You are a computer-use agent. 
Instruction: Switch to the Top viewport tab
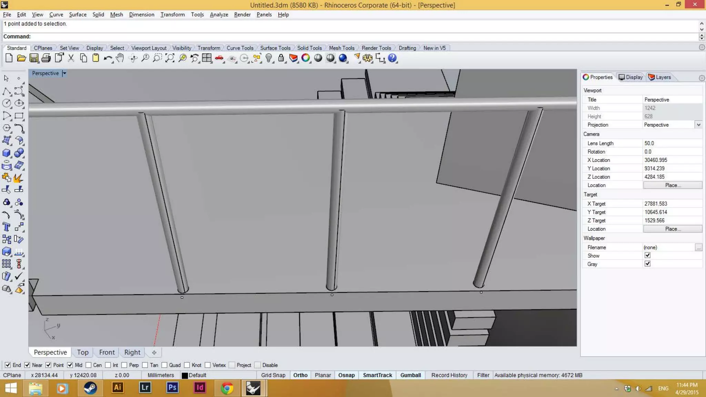(x=83, y=352)
